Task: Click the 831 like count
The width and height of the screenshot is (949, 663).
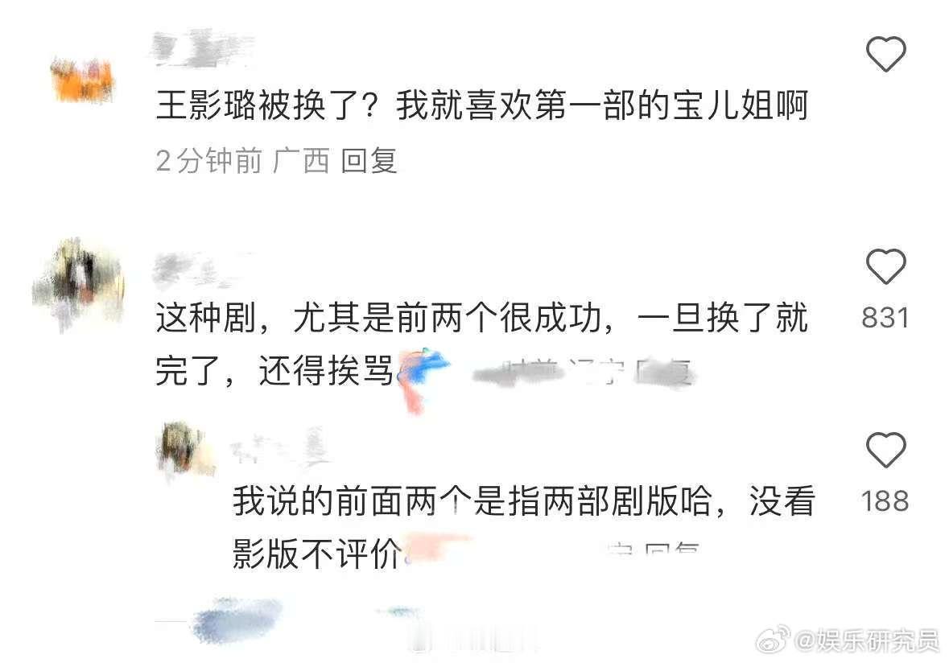Action: (x=885, y=318)
